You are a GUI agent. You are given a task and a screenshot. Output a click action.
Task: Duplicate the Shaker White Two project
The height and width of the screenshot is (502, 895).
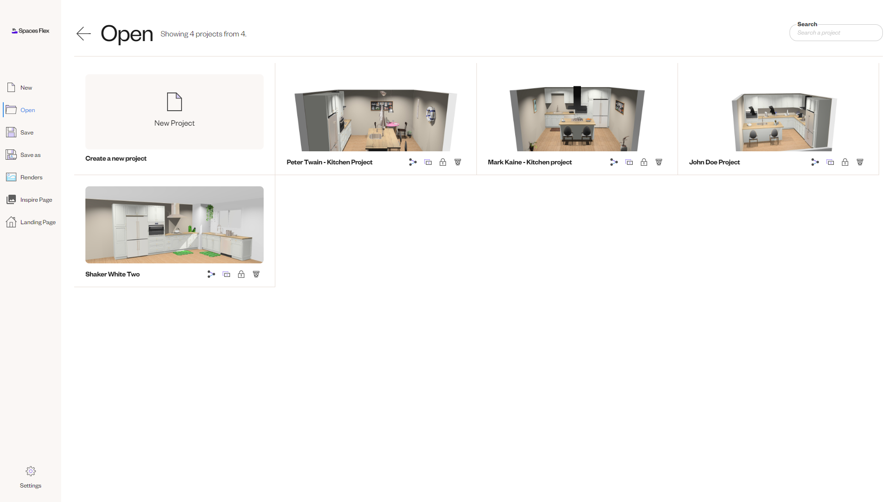(226, 274)
